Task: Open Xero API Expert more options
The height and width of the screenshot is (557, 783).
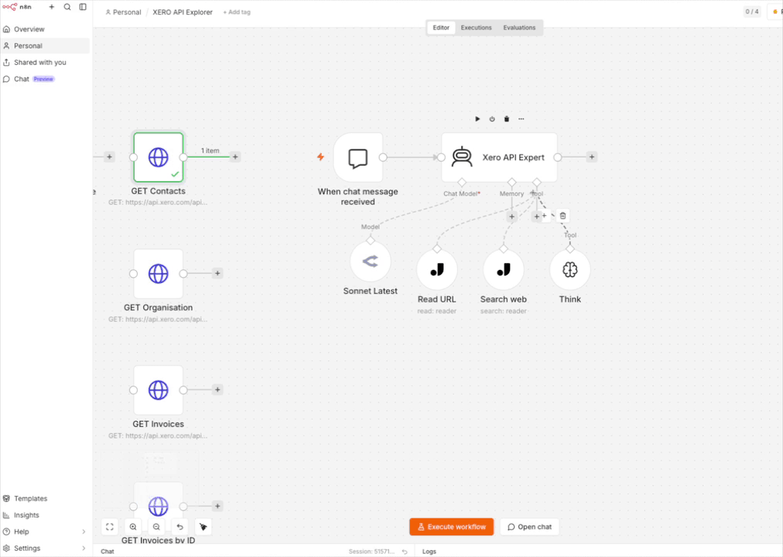Action: coord(521,119)
